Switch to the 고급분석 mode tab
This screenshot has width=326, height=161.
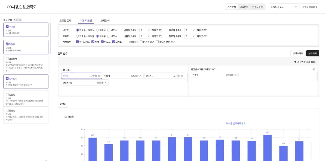click(x=244, y=7)
